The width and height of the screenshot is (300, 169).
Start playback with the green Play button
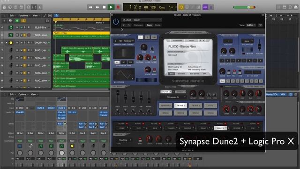pyautogui.click(x=111, y=8)
